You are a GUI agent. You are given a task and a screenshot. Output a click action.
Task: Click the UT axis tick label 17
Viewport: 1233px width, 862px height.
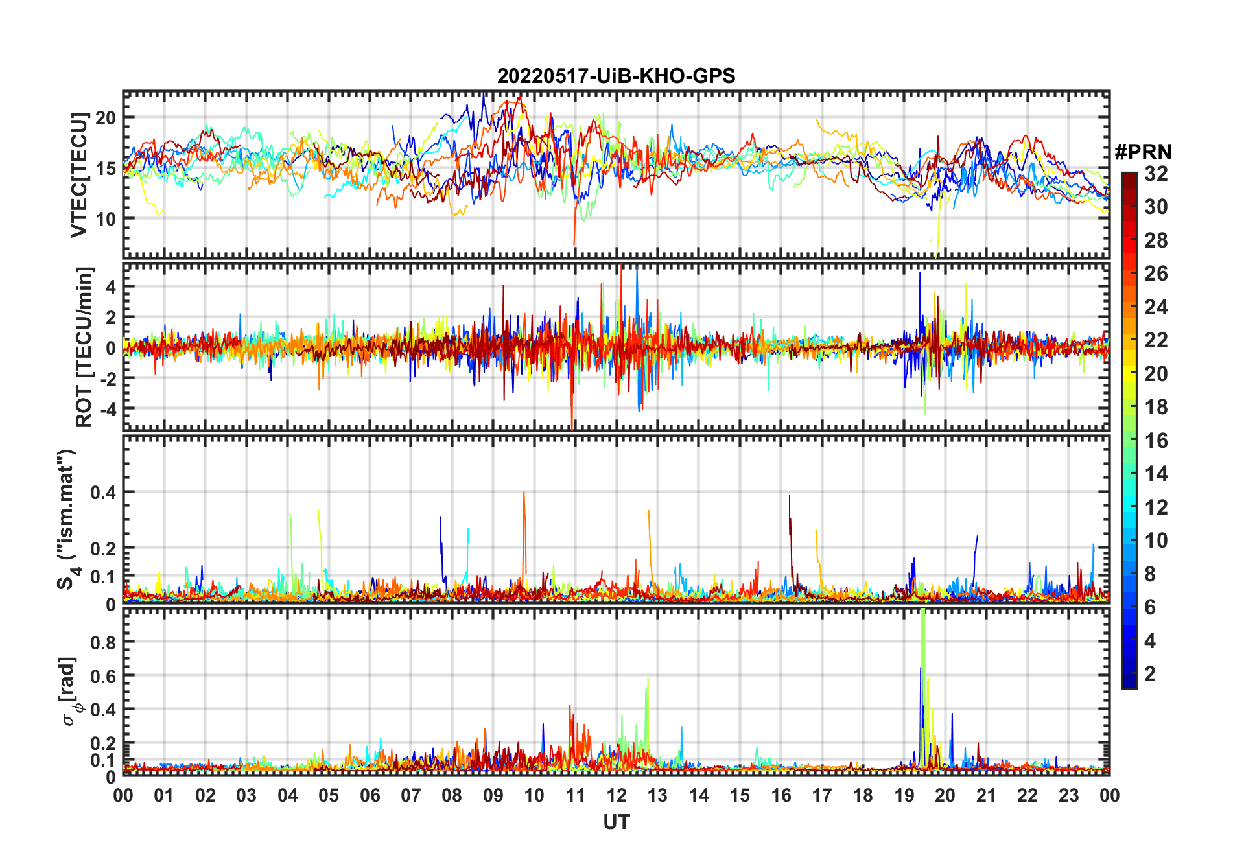pos(822,795)
